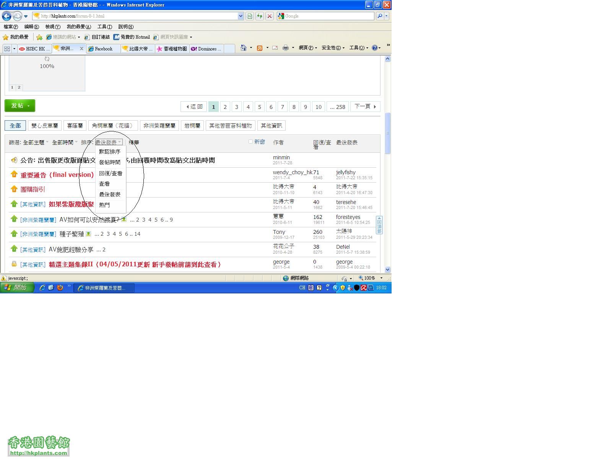Open the 檔案(F) menu
Screen dimensions: 613x460
11,27
